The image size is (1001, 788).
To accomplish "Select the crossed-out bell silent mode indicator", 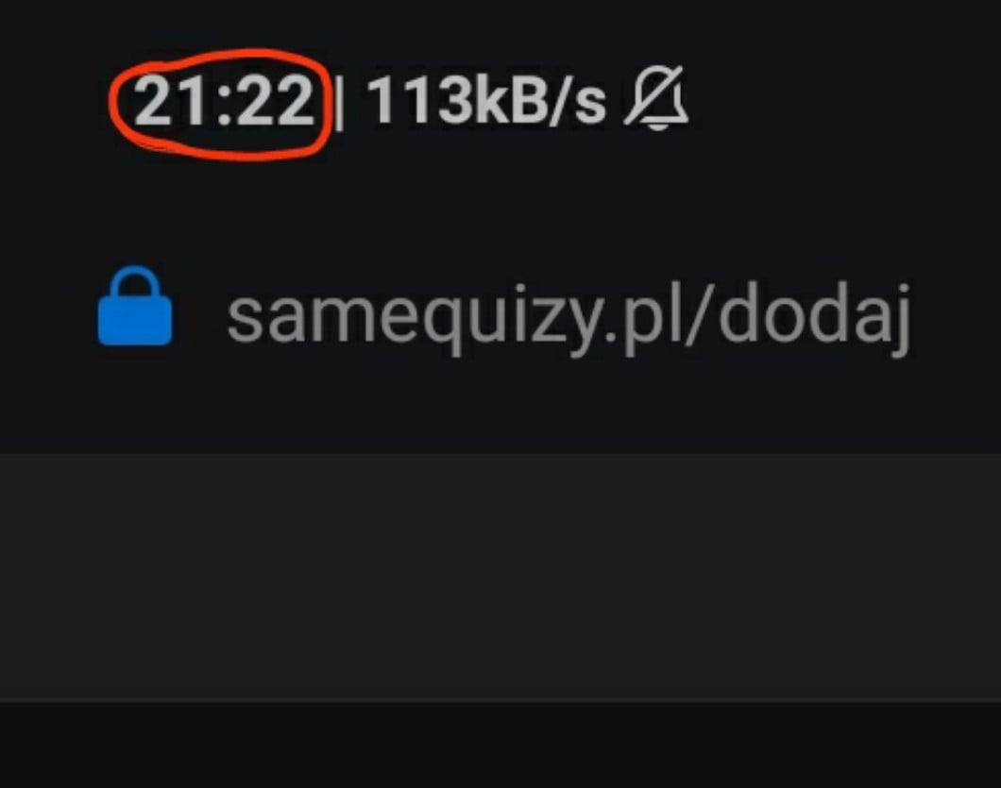I will pos(656,98).
